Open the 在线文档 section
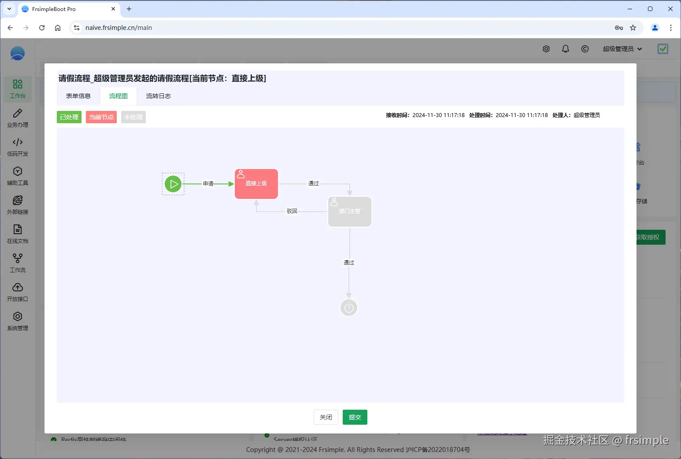The width and height of the screenshot is (681, 459). coord(17,234)
